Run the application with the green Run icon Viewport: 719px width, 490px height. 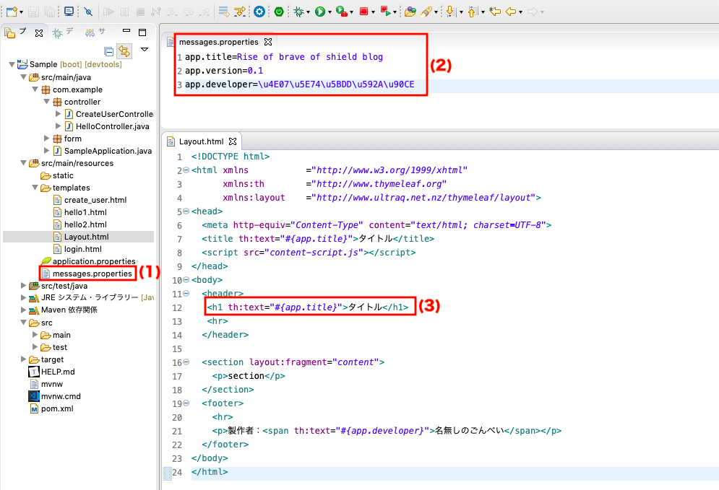(320, 12)
